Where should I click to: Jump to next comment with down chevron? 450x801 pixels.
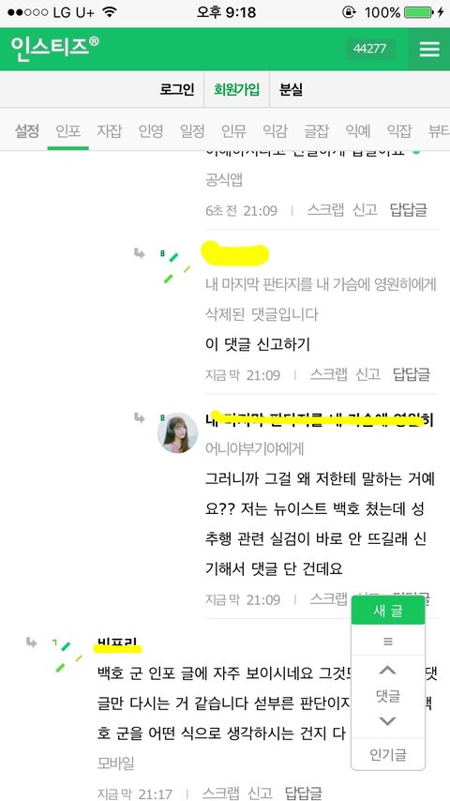tap(388, 721)
